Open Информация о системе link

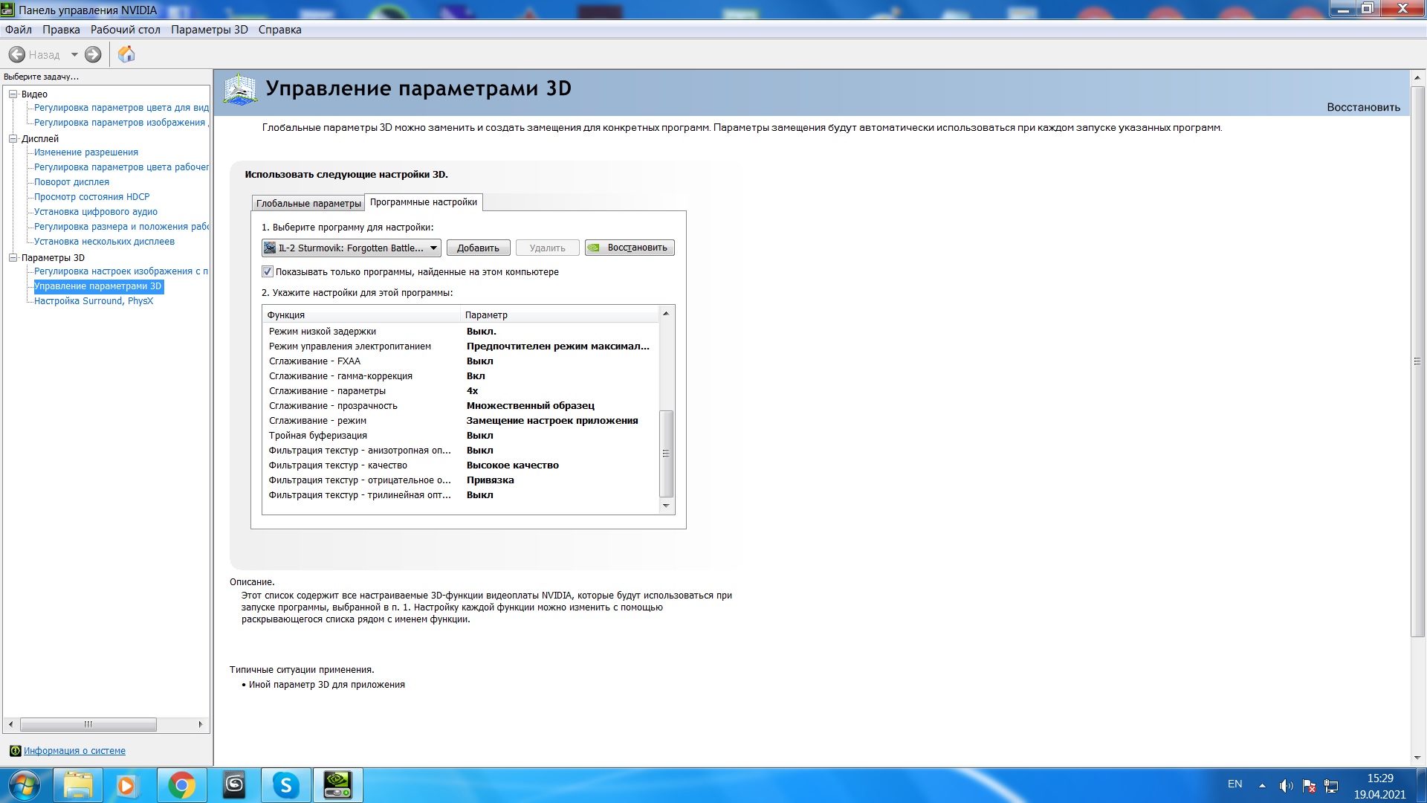point(74,751)
